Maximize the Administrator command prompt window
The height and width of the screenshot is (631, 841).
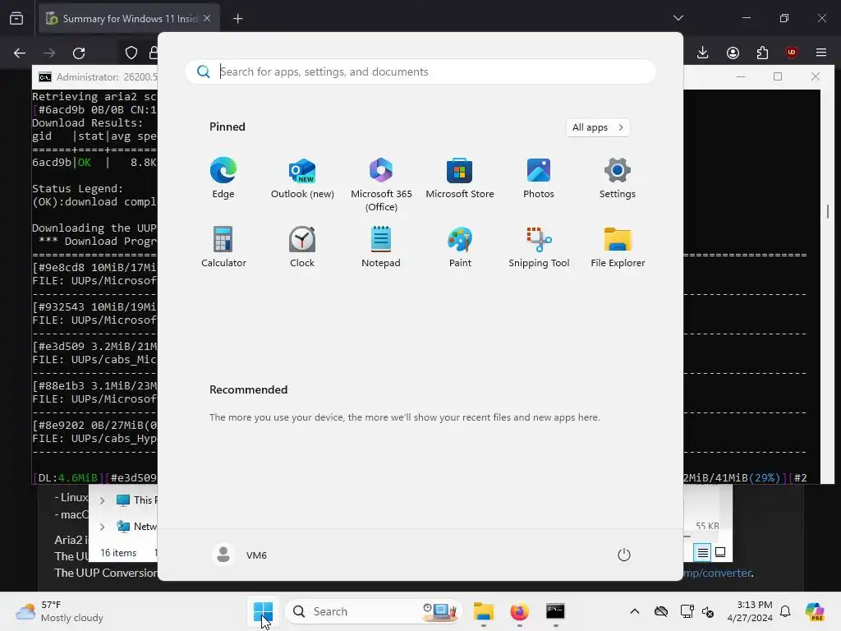pyautogui.click(x=778, y=76)
